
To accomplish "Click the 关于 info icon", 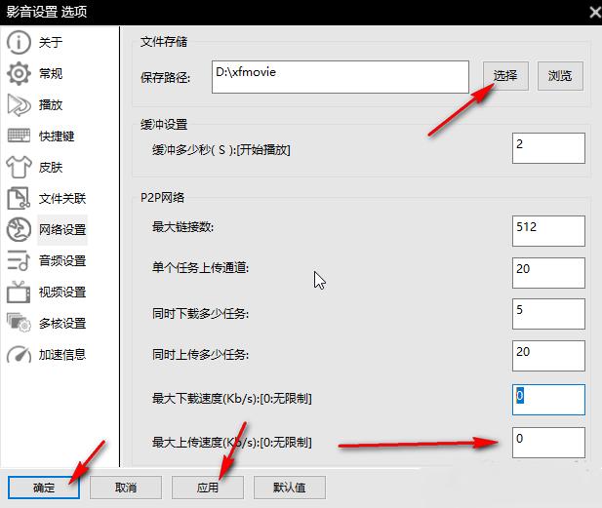I will point(19,43).
